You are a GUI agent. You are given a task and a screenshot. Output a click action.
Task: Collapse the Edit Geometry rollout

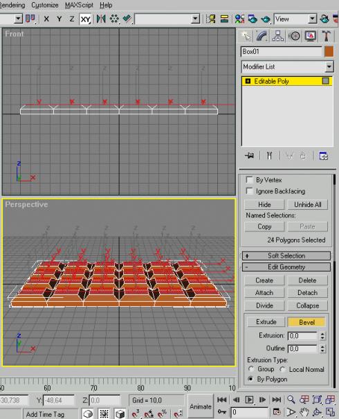coord(286,267)
